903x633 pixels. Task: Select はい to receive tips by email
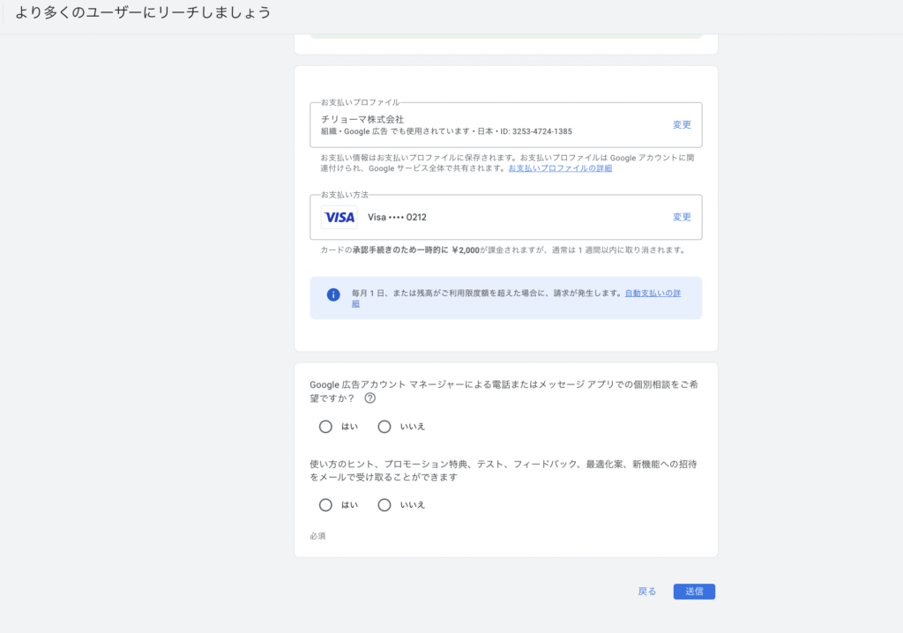pyautogui.click(x=325, y=505)
